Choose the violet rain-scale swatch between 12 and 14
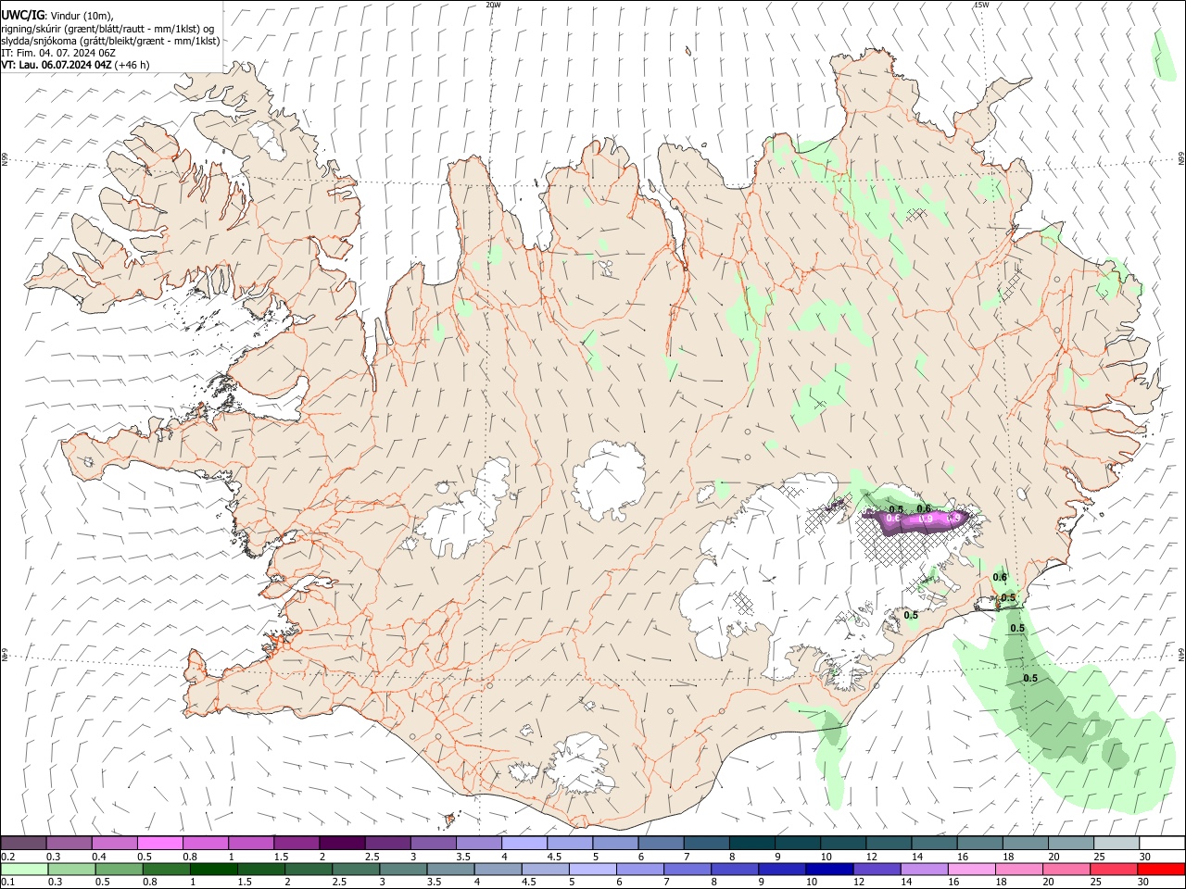 876,869
